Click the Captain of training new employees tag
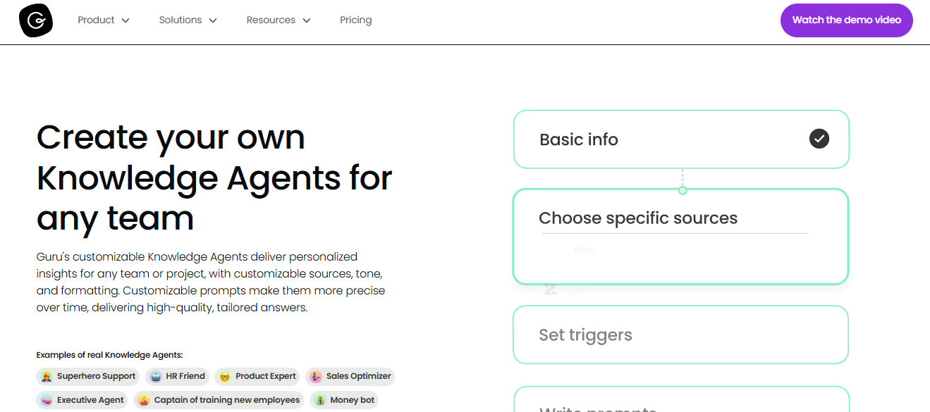 click(x=219, y=400)
